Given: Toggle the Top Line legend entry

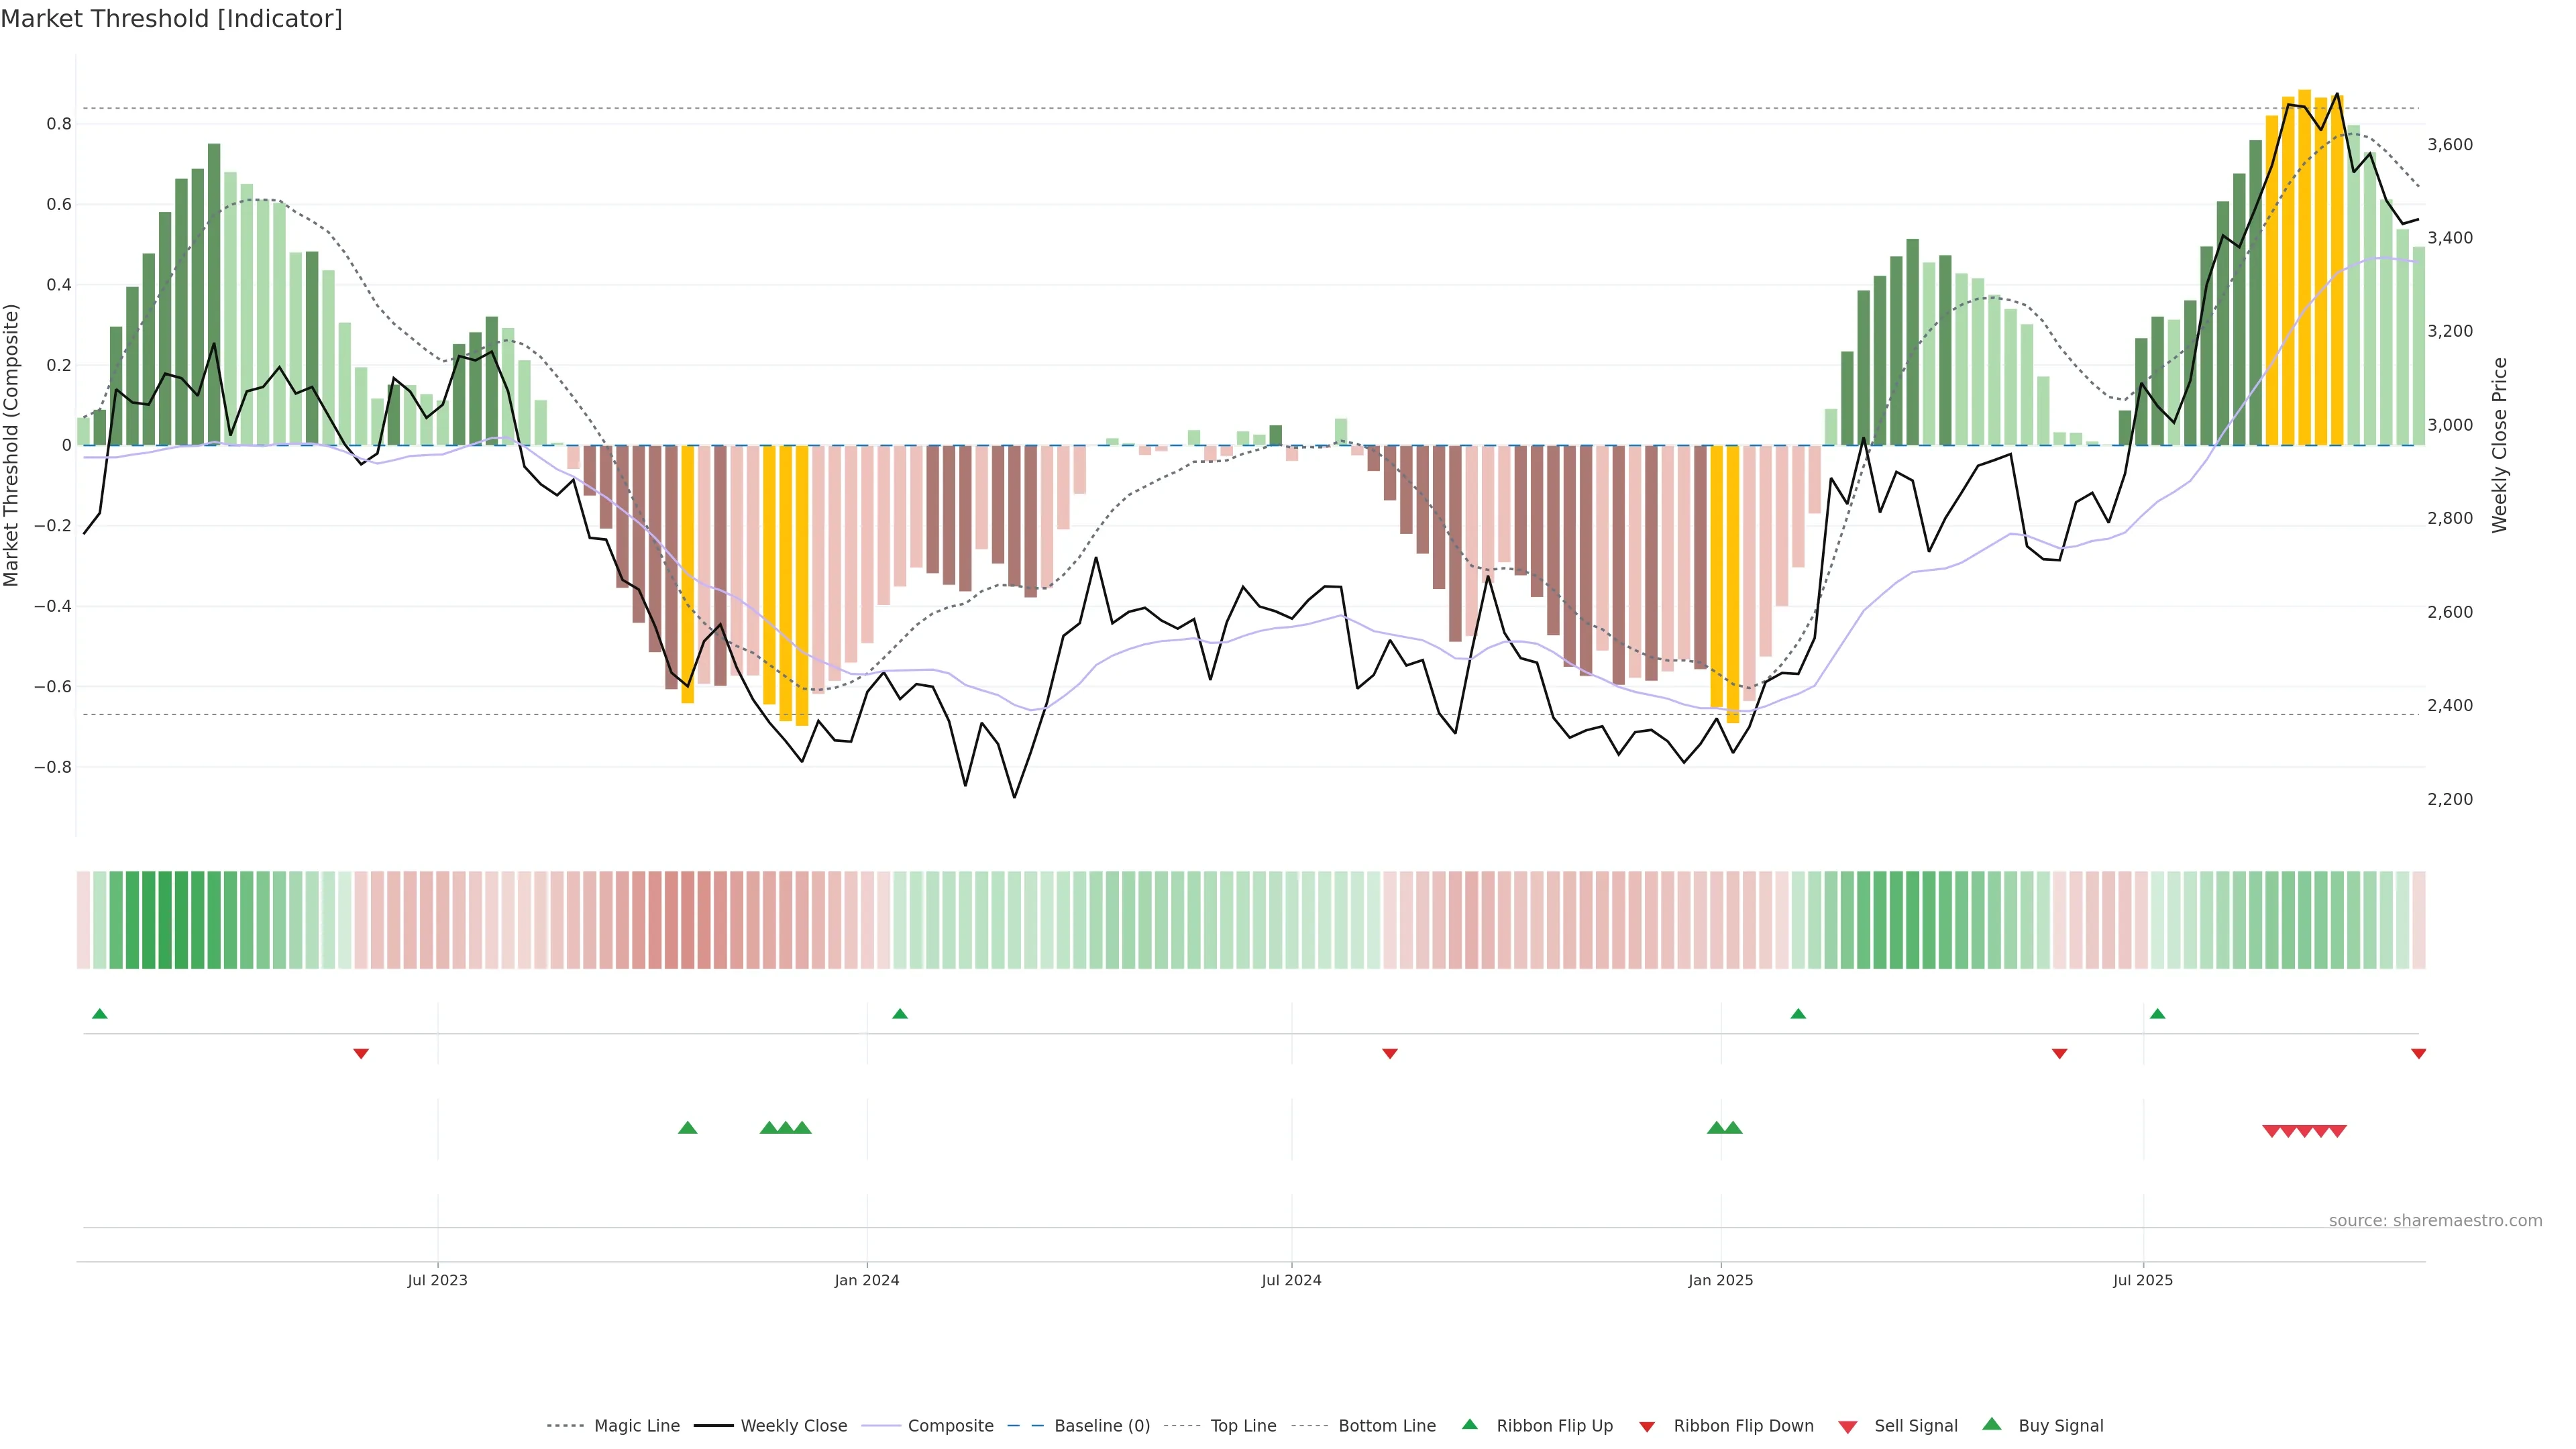Looking at the screenshot, I should (x=1243, y=1426).
